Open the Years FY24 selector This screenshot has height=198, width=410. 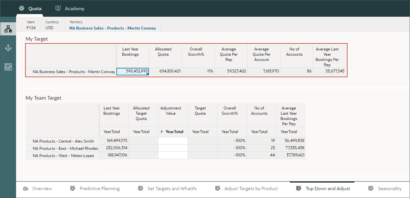(31, 25)
